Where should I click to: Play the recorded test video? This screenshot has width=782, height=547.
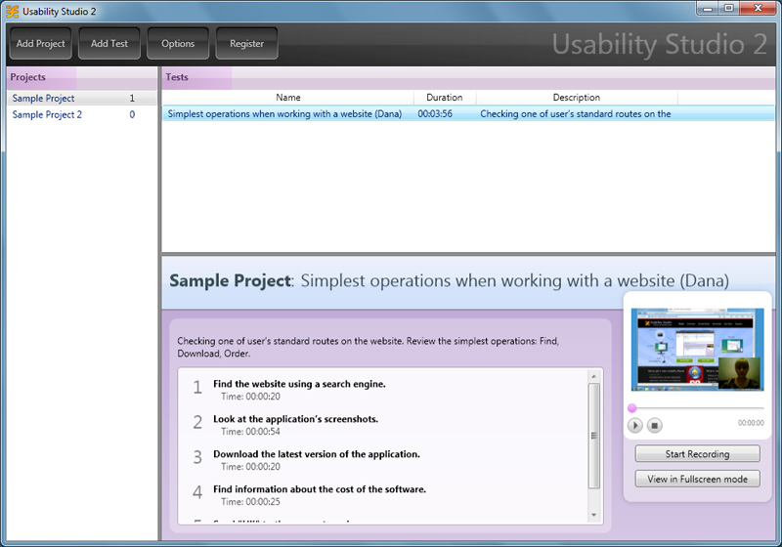click(634, 426)
